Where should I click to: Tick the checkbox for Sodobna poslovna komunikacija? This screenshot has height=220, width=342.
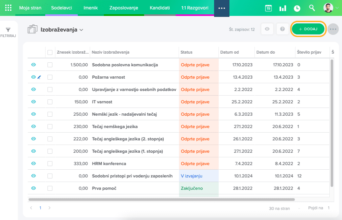(x=50, y=65)
